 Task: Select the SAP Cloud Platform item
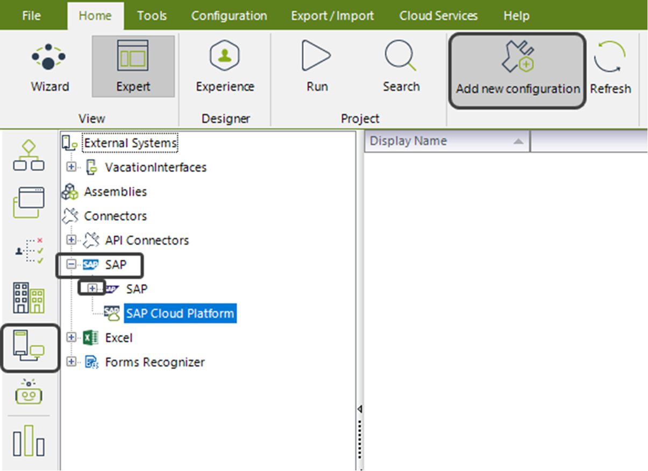tap(180, 313)
